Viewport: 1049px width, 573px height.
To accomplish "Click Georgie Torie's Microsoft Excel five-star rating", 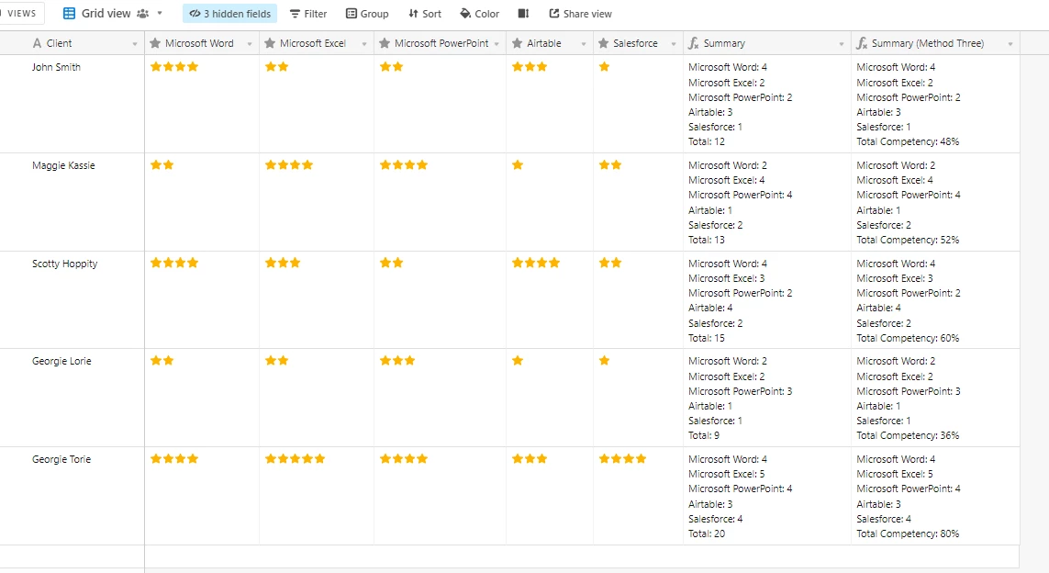I will coord(295,458).
